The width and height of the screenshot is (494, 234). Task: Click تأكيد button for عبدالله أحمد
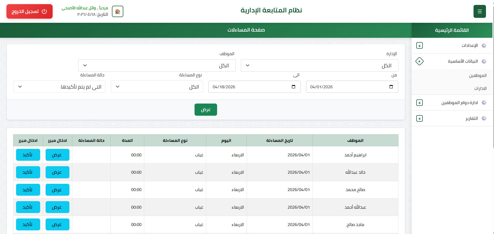click(28, 207)
